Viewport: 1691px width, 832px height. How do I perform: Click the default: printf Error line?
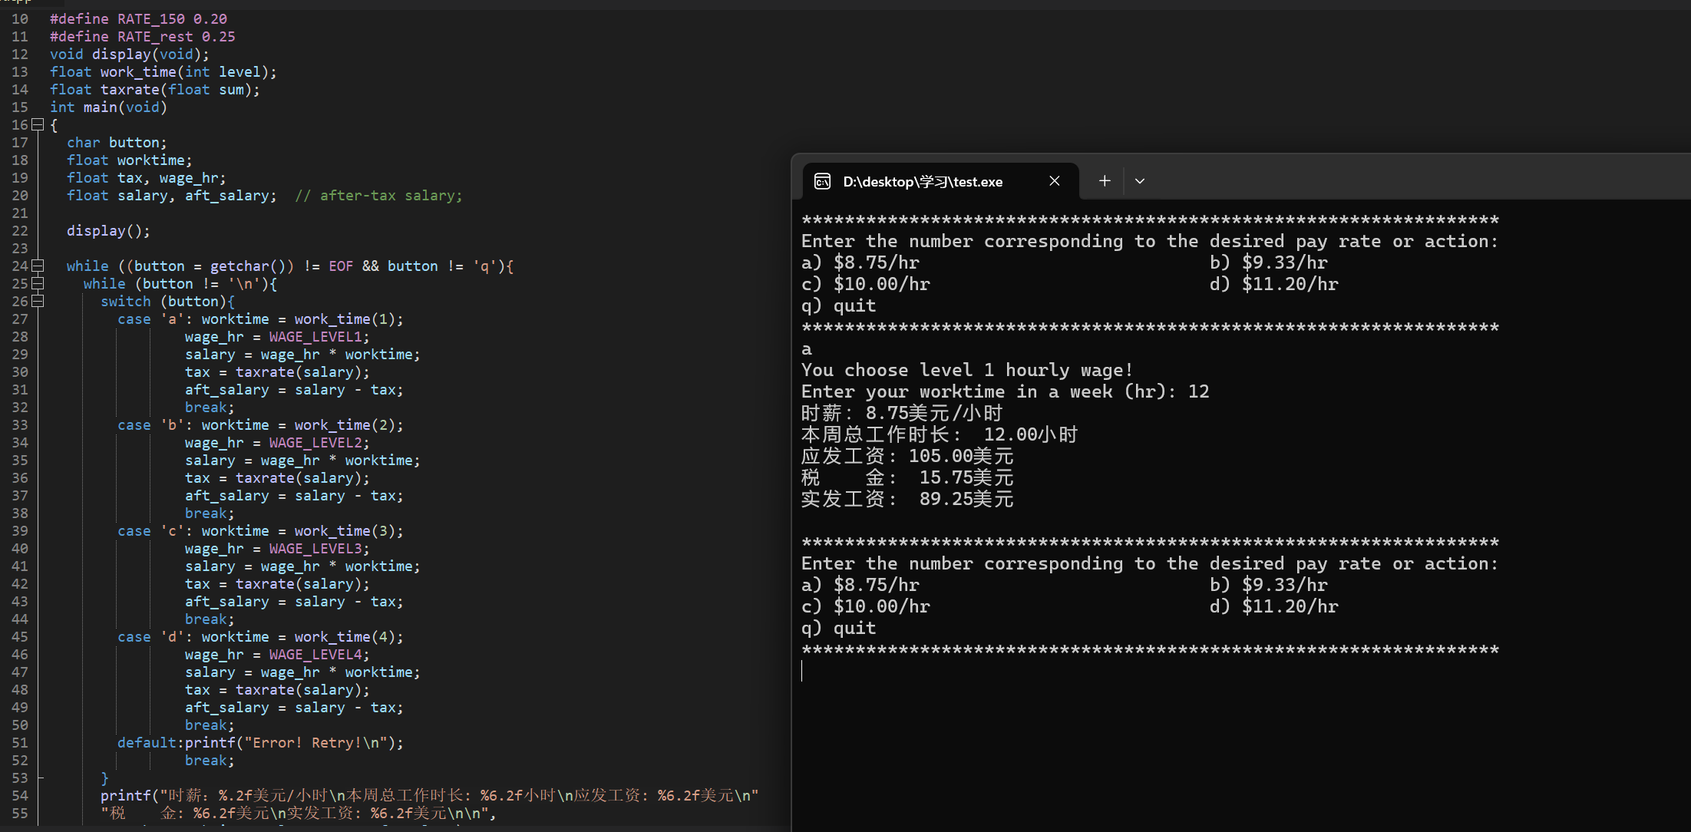point(260,742)
